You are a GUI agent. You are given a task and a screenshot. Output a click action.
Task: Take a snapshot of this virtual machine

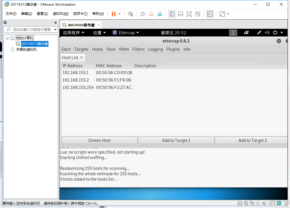(x=142, y=14)
